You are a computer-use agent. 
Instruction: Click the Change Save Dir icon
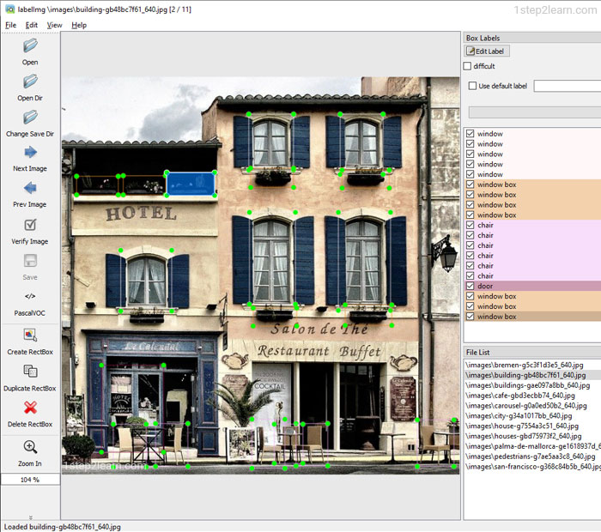point(30,117)
